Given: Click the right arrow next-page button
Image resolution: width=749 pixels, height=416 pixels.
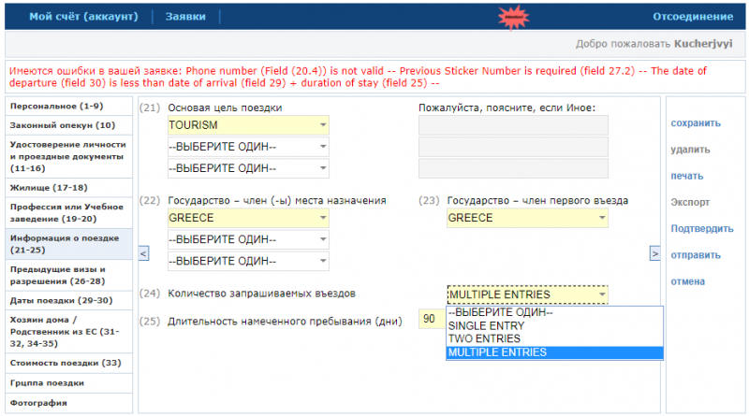Looking at the screenshot, I should pos(655,252).
